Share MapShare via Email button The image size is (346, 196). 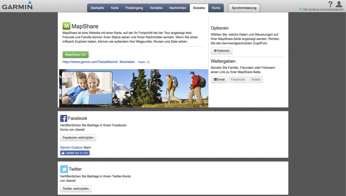219,80
